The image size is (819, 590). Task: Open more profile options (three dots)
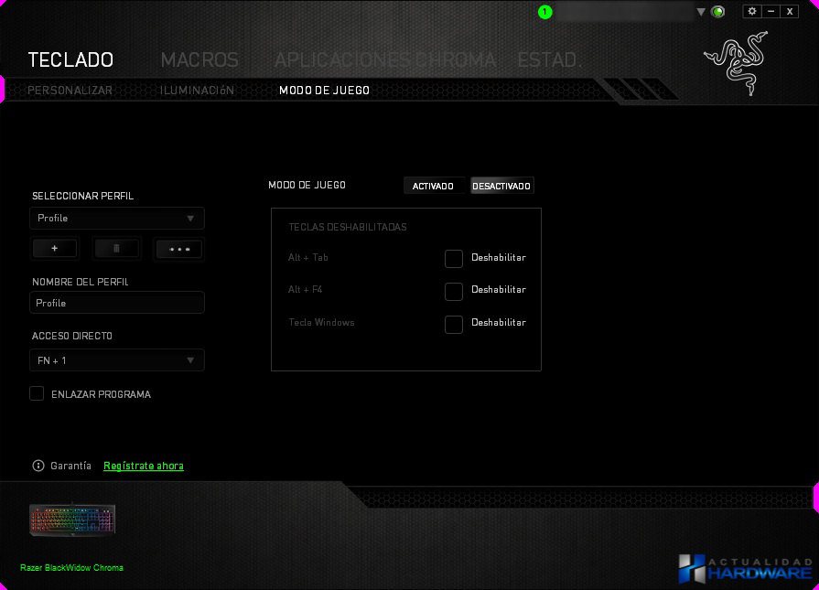coord(178,248)
